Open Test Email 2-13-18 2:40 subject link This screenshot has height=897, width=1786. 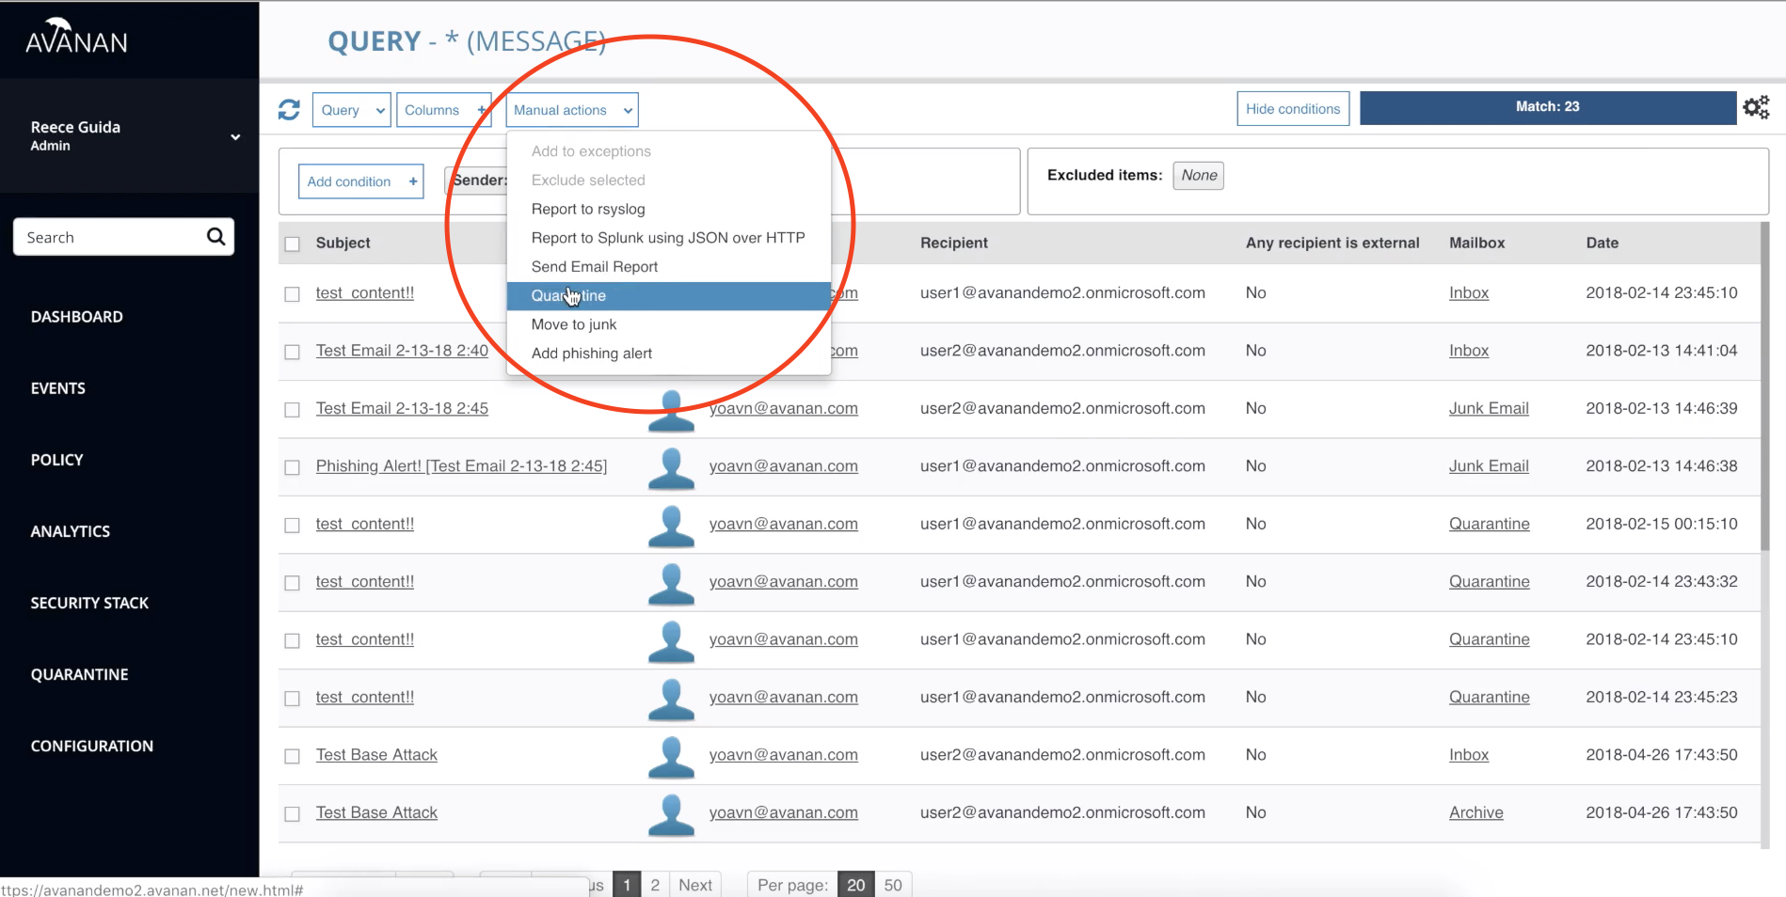[402, 351]
